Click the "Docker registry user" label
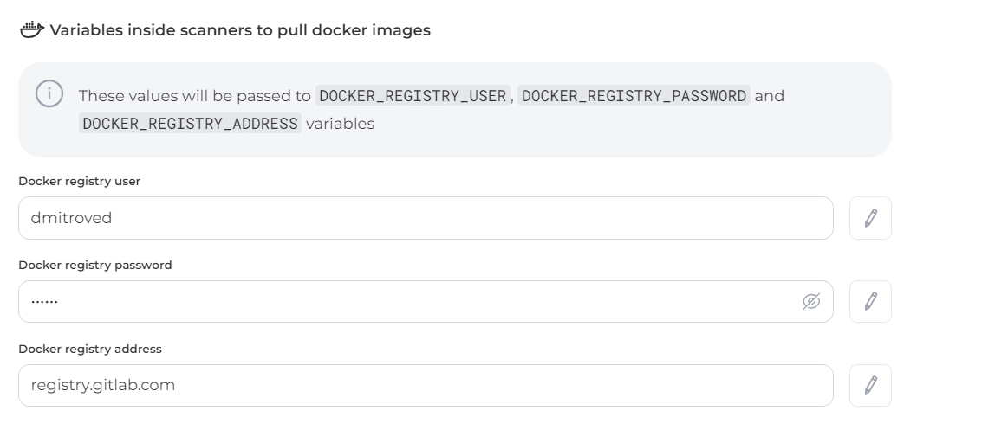 [x=79, y=182]
